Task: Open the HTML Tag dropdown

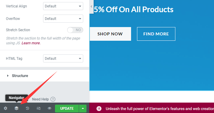Action: 63,59
